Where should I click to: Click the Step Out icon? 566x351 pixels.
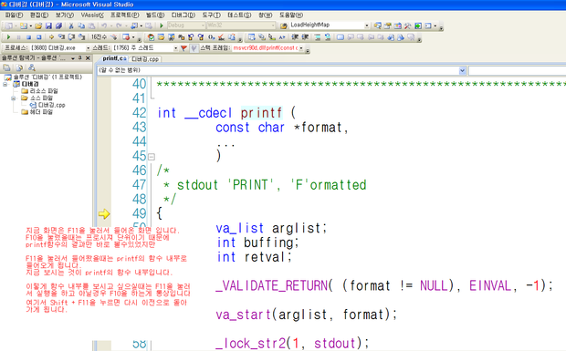click(x=81, y=37)
